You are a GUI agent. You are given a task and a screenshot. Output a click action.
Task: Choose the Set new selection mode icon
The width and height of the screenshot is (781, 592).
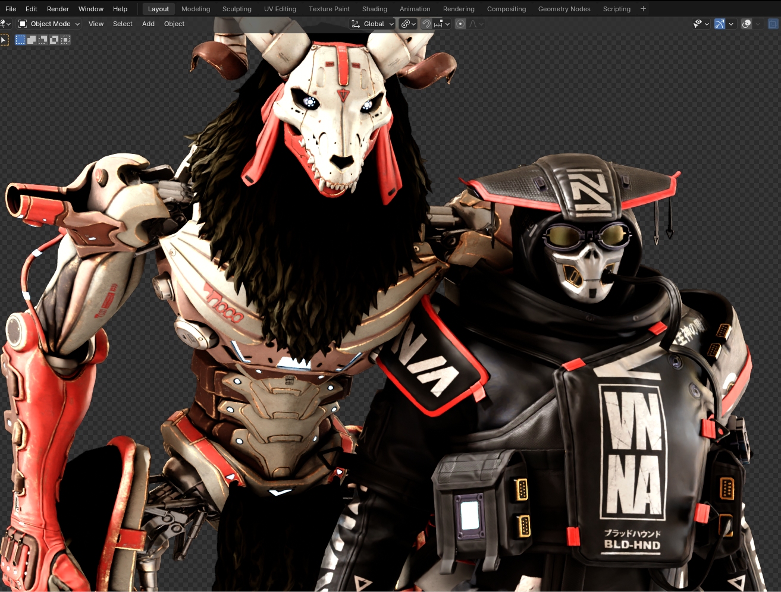[20, 40]
